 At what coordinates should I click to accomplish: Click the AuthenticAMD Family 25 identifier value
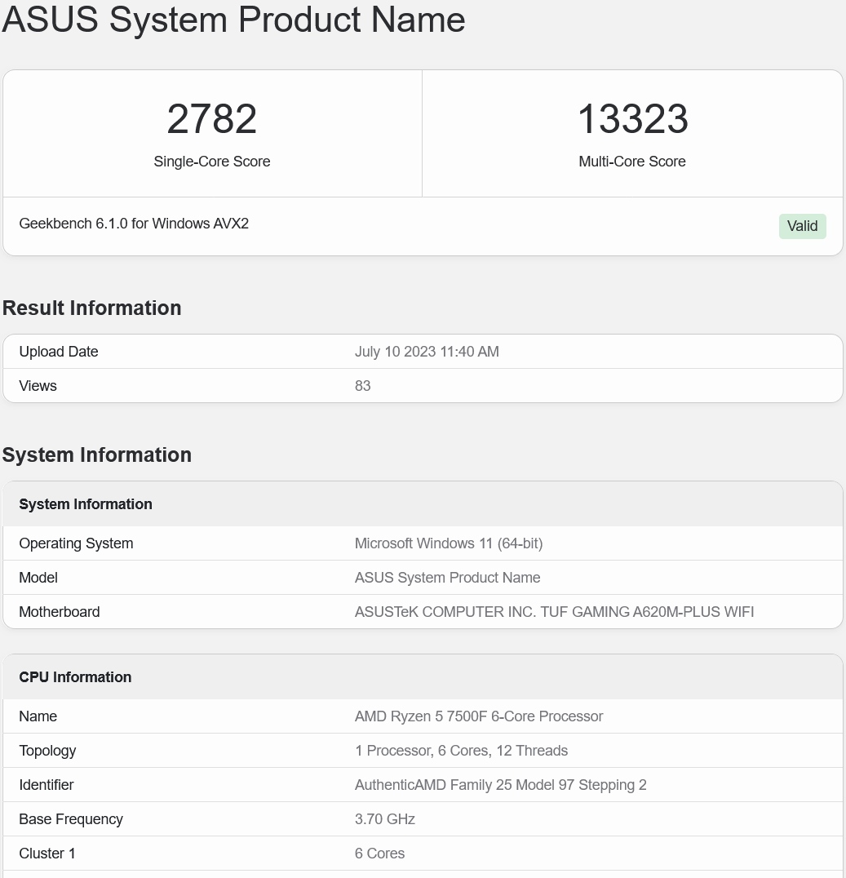[x=500, y=785]
